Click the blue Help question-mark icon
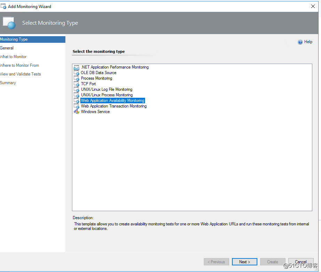This screenshot has width=321, height=272. [300, 42]
